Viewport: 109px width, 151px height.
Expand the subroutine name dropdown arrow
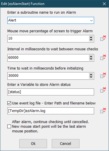91,20
